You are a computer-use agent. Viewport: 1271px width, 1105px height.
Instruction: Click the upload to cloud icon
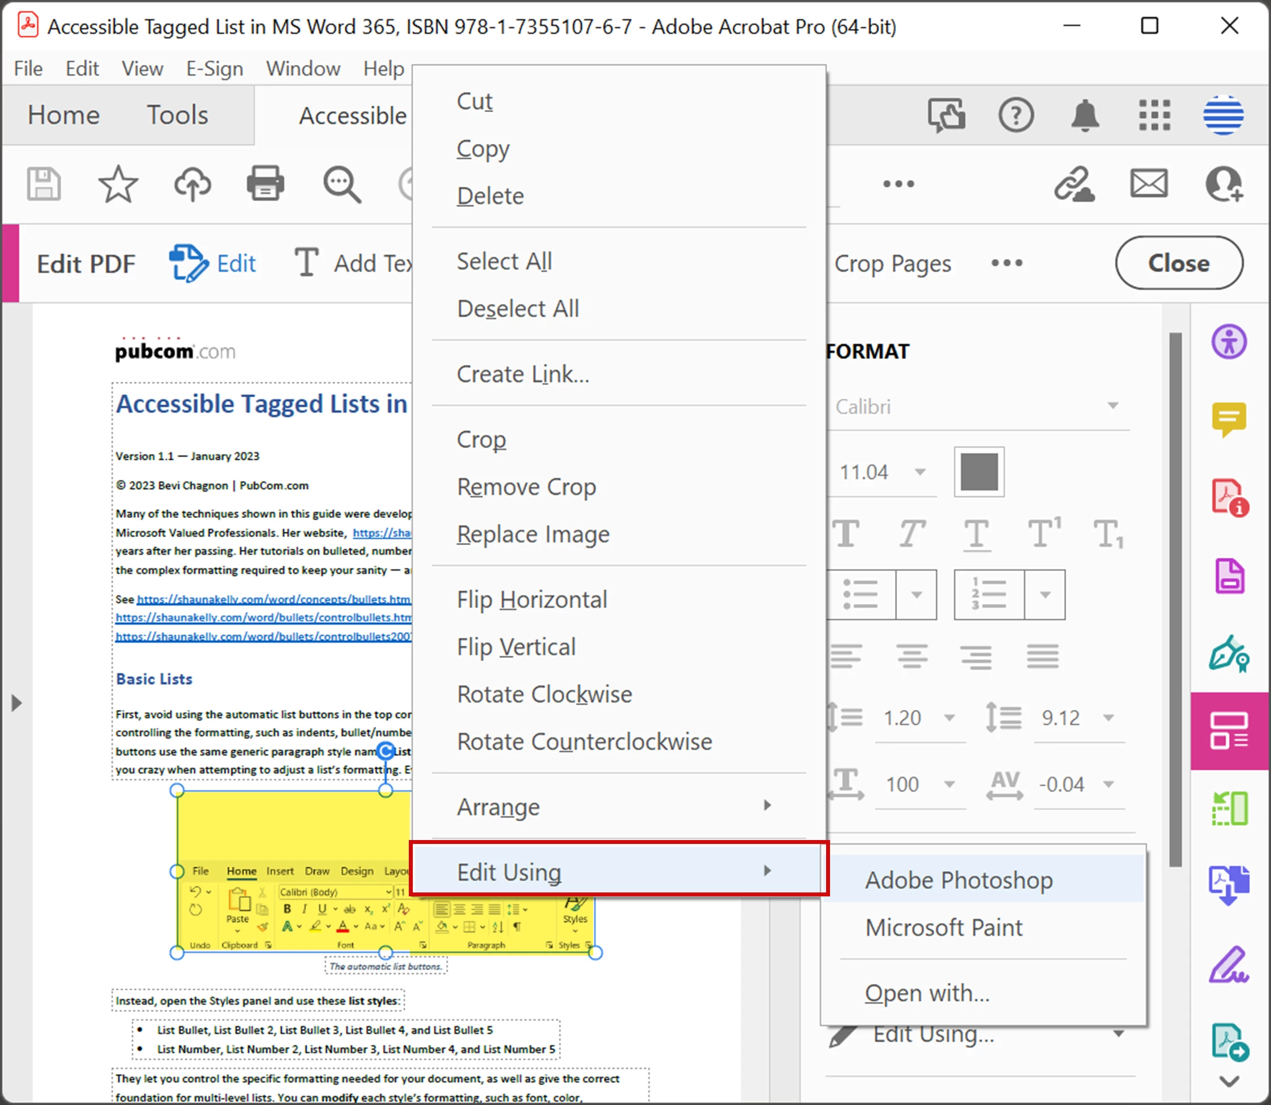click(192, 184)
